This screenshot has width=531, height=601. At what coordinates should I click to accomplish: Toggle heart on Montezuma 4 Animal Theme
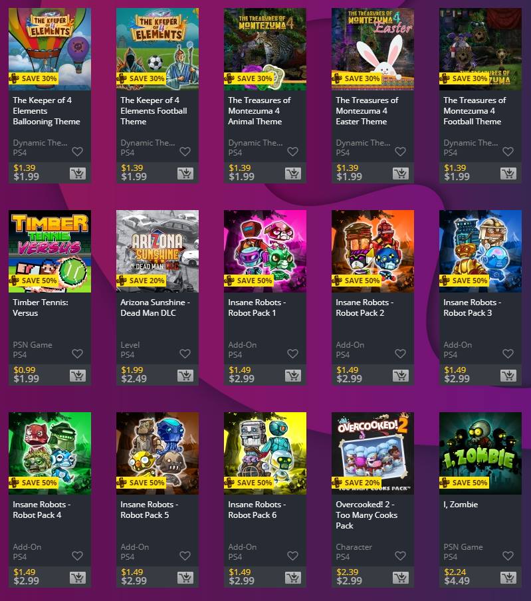point(292,152)
